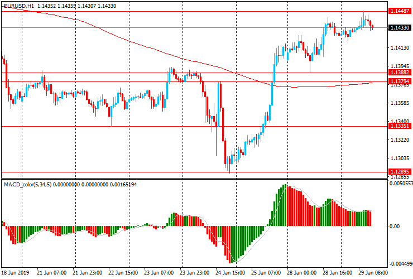This screenshot has width=413, height=279.
Task: Click the 28 Jan 16:00 time label
Action: tap(338, 272)
